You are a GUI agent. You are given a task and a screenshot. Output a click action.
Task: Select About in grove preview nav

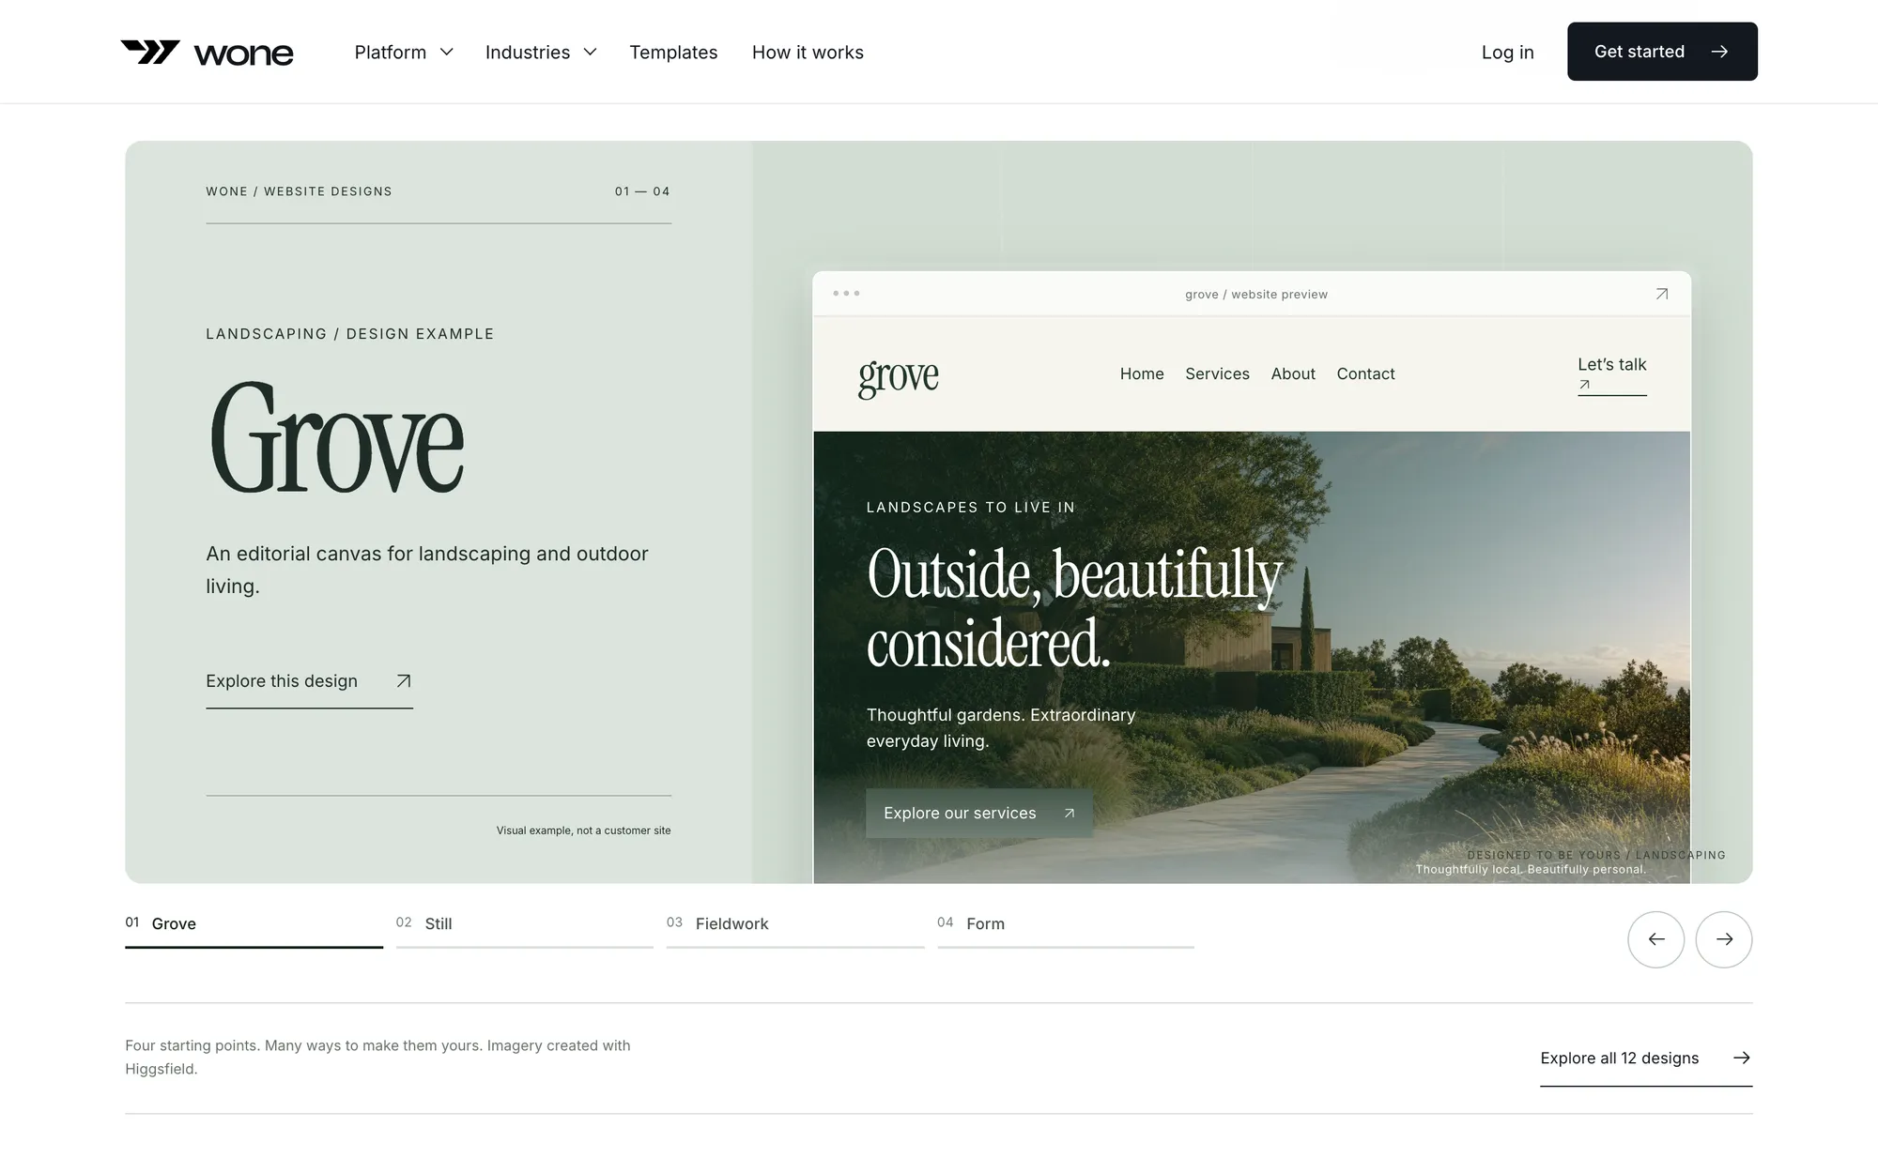point(1293,373)
